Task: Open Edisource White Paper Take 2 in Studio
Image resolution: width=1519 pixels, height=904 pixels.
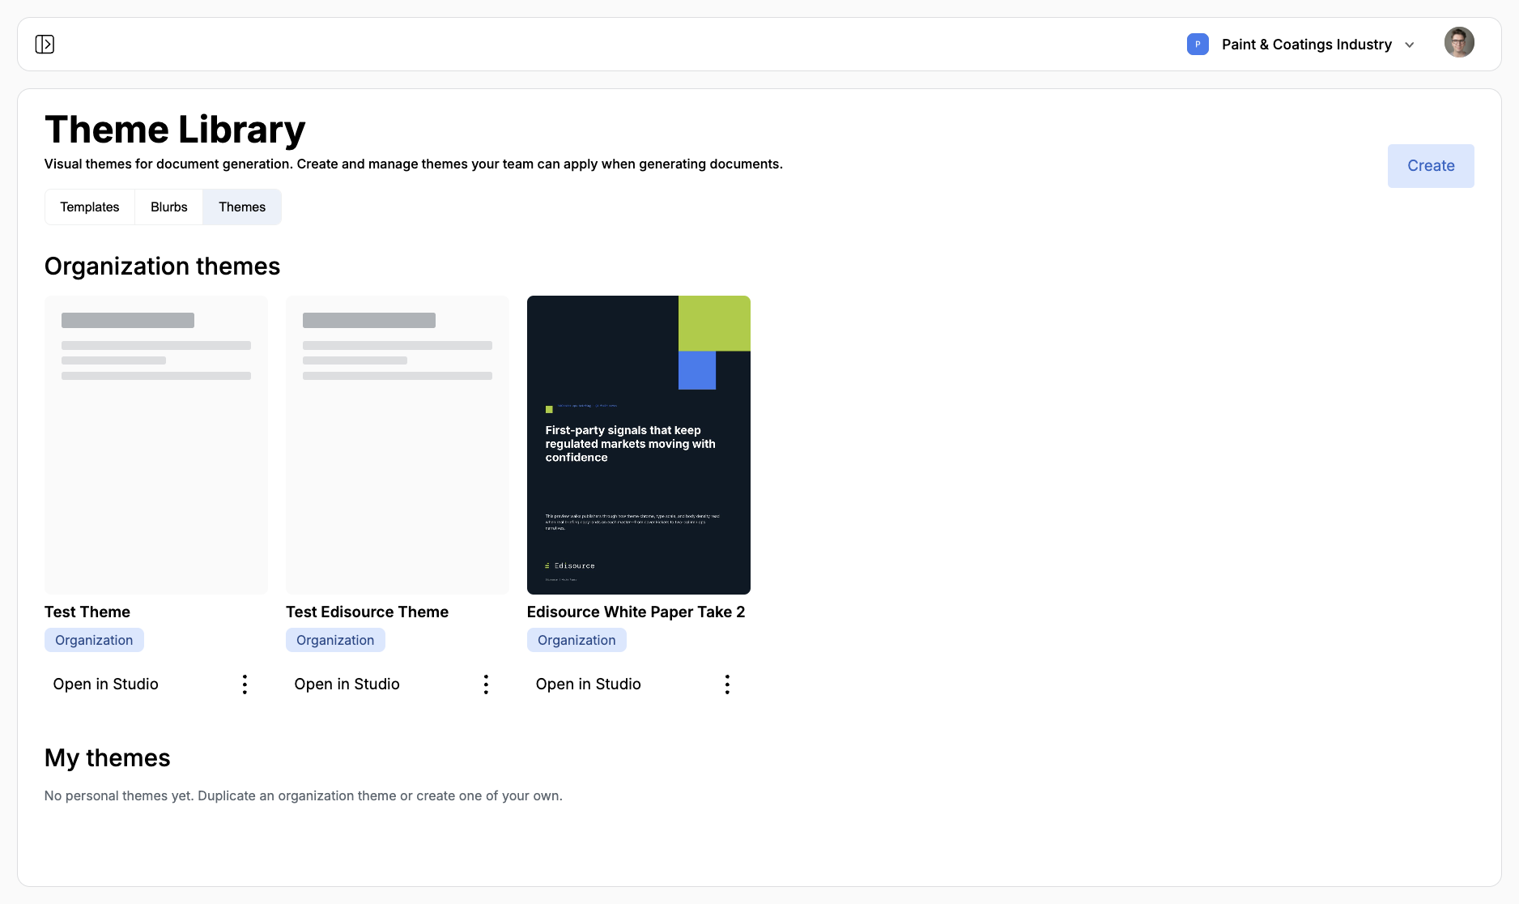Action: pyautogui.click(x=589, y=684)
